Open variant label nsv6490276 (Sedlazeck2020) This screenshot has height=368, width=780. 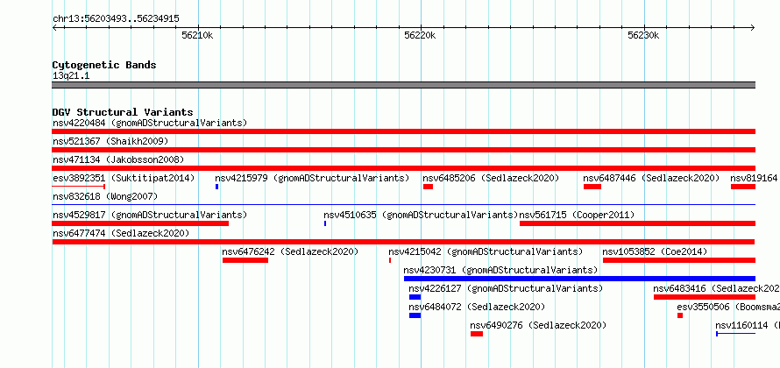tap(538, 325)
